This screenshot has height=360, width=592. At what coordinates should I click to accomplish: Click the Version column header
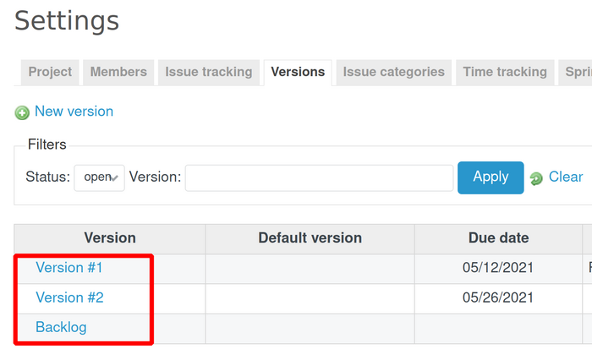click(x=110, y=238)
